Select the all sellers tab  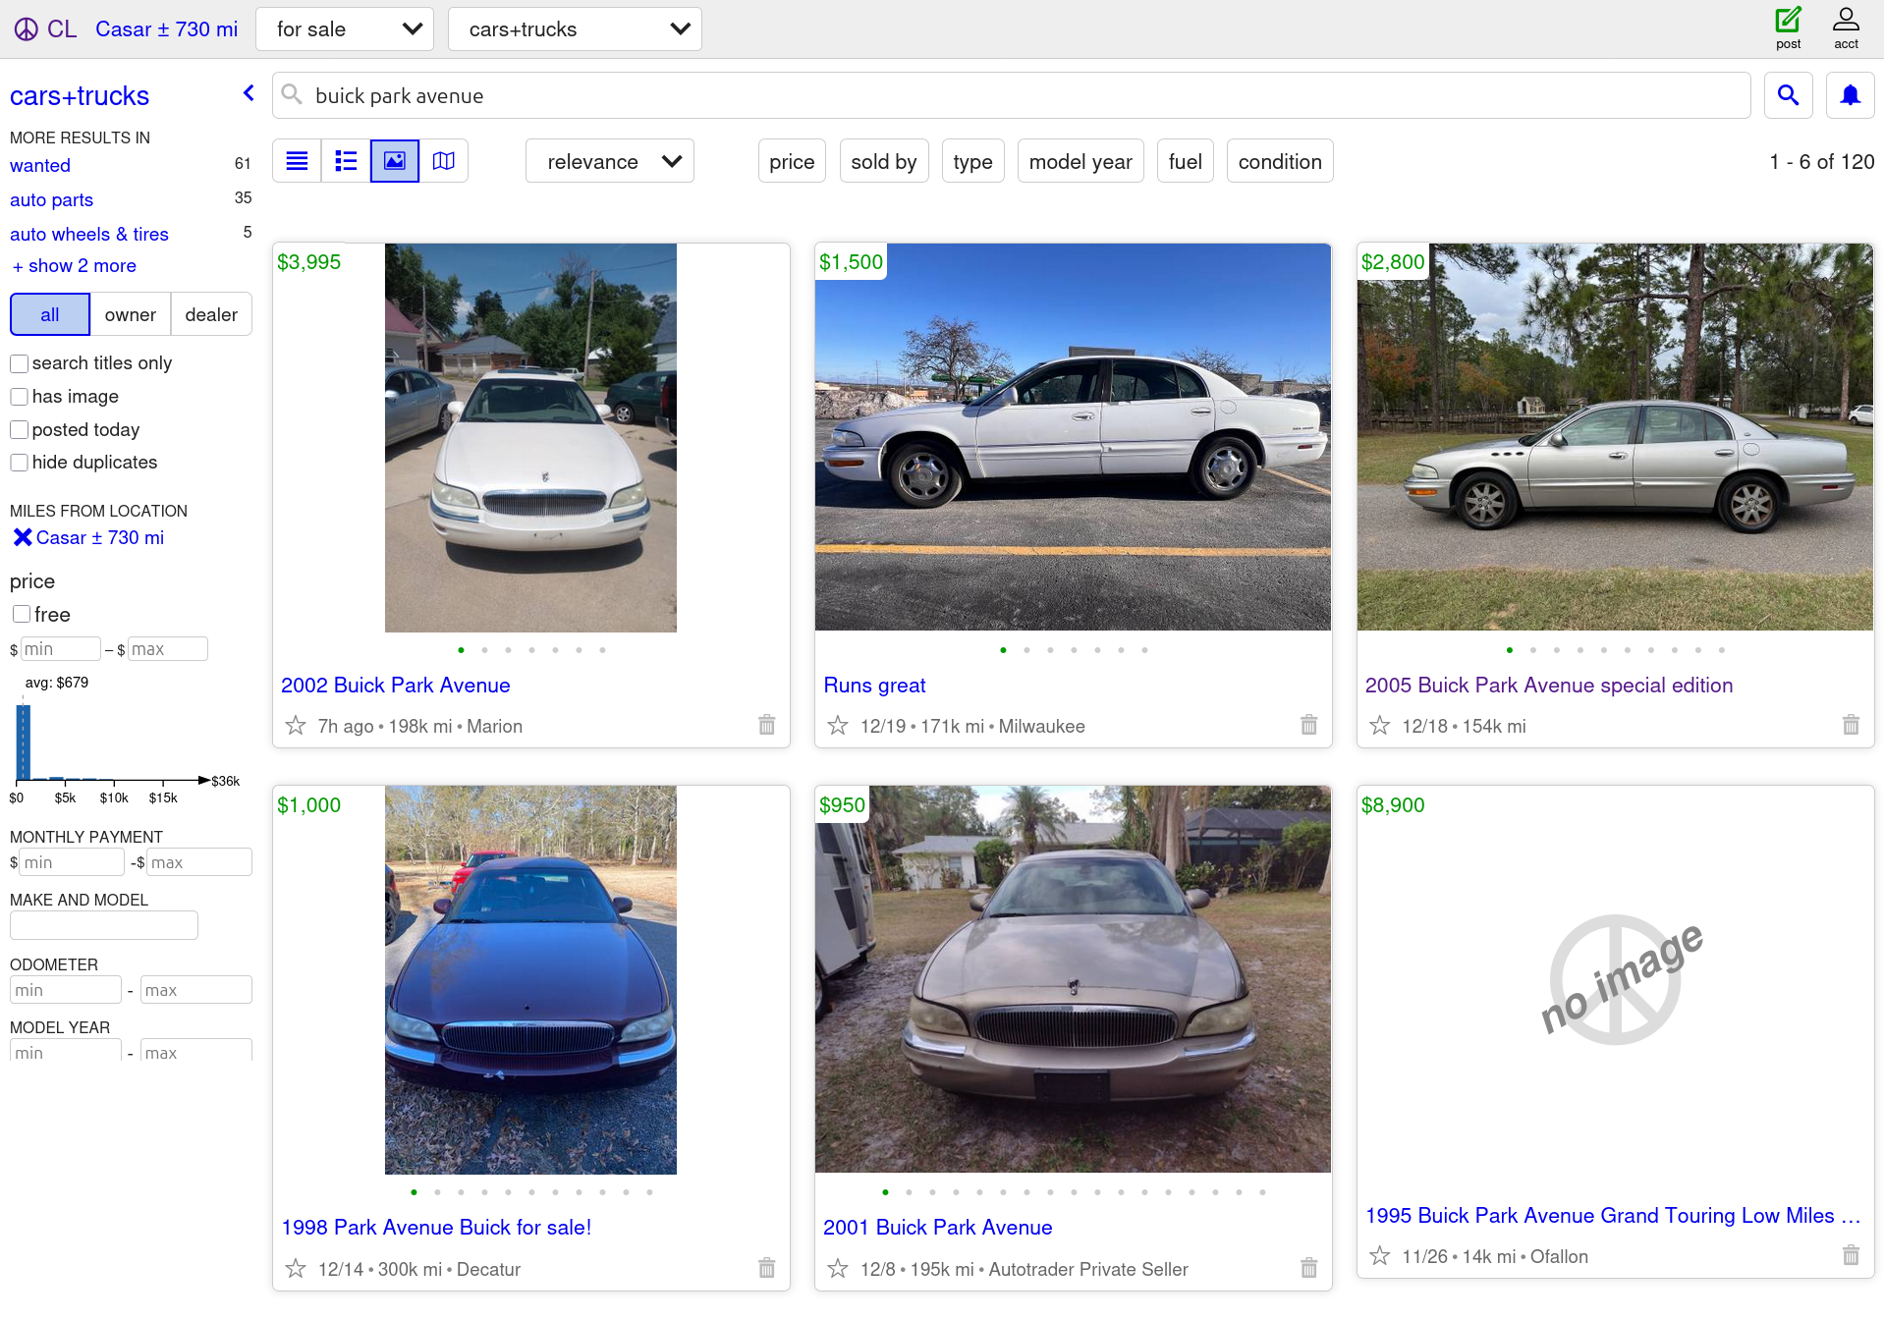pos(50,314)
